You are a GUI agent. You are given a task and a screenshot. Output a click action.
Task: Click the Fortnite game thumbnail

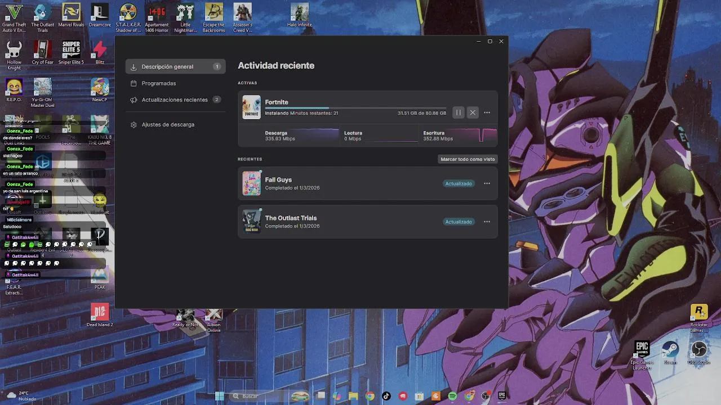coord(252,107)
